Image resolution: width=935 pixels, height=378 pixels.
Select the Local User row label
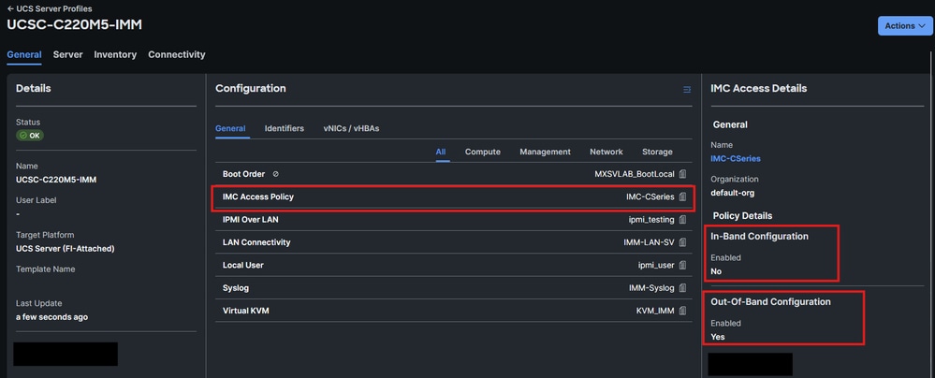pyautogui.click(x=242, y=265)
